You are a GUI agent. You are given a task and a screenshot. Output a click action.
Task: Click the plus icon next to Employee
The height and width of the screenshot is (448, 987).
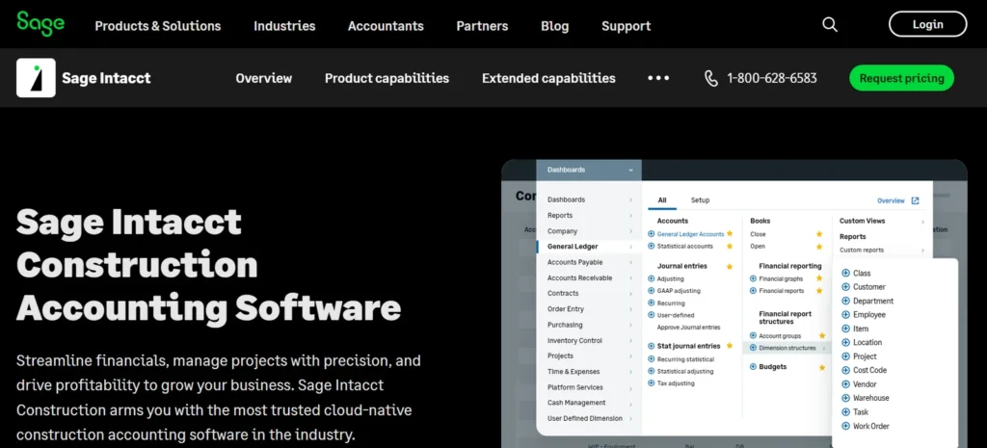pyautogui.click(x=845, y=315)
